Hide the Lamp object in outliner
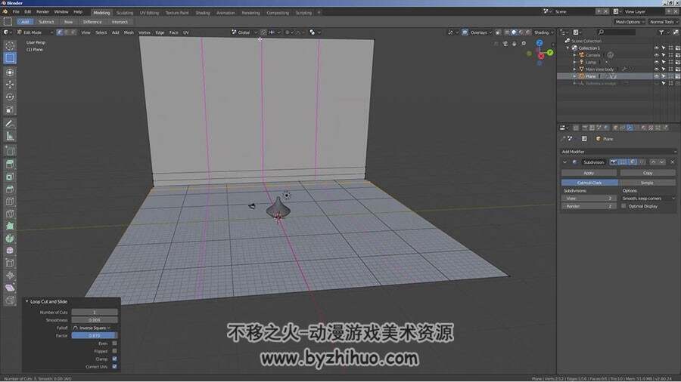This screenshot has height=382, width=681. (x=656, y=62)
